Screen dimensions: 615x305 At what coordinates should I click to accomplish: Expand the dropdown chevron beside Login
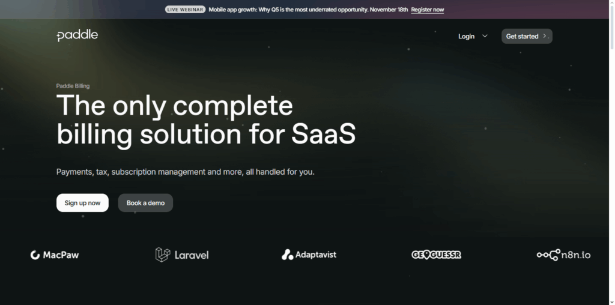coord(485,36)
